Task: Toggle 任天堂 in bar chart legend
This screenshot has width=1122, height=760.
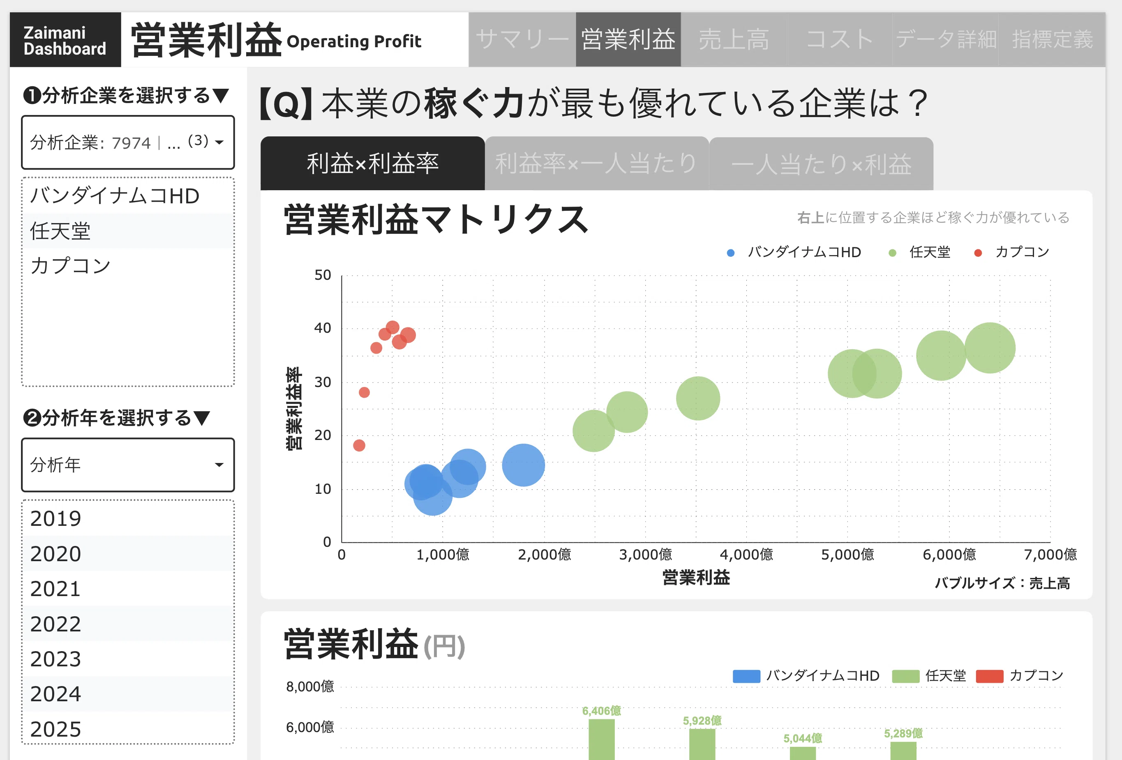Action: pyautogui.click(x=929, y=675)
